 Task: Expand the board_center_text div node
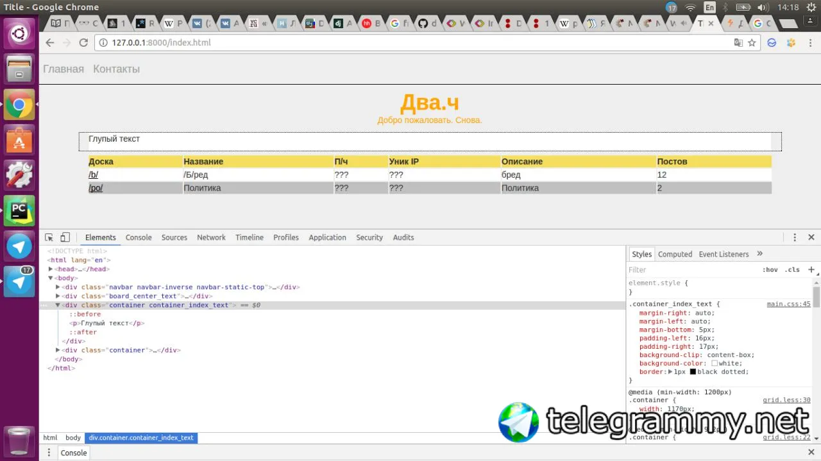click(58, 296)
